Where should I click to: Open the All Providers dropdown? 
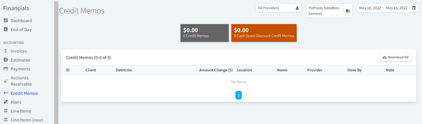(278, 8)
